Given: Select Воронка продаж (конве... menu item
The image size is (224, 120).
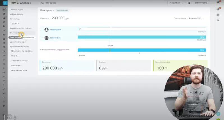Looking at the screenshot, I should [21, 28].
